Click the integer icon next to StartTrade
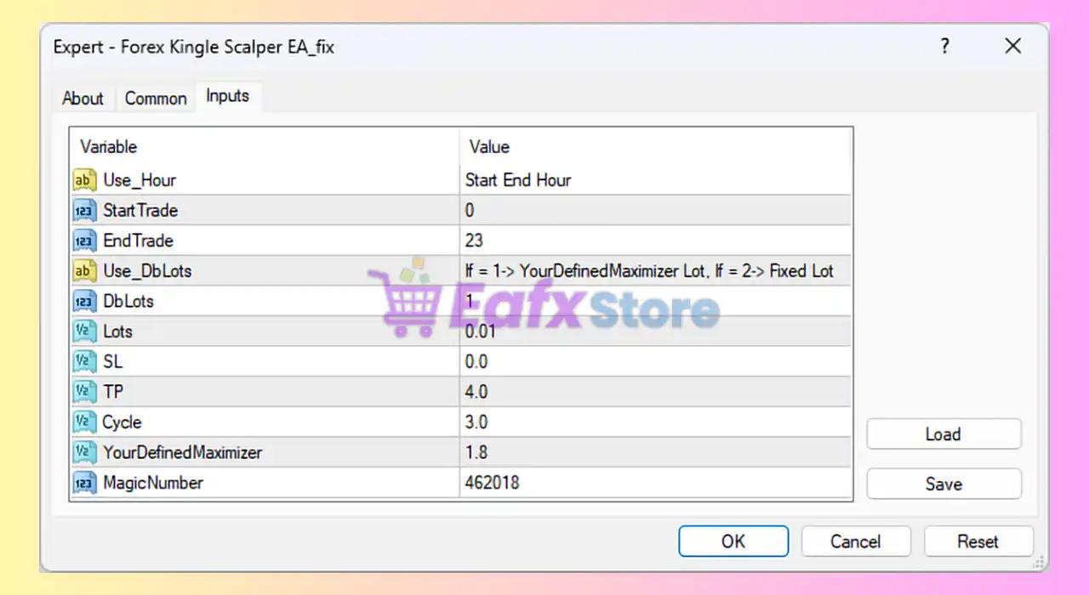Viewport: 1089px width, 595px height. coord(85,211)
